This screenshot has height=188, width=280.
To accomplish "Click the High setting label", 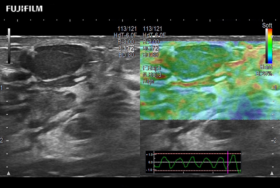I will [148, 82].
